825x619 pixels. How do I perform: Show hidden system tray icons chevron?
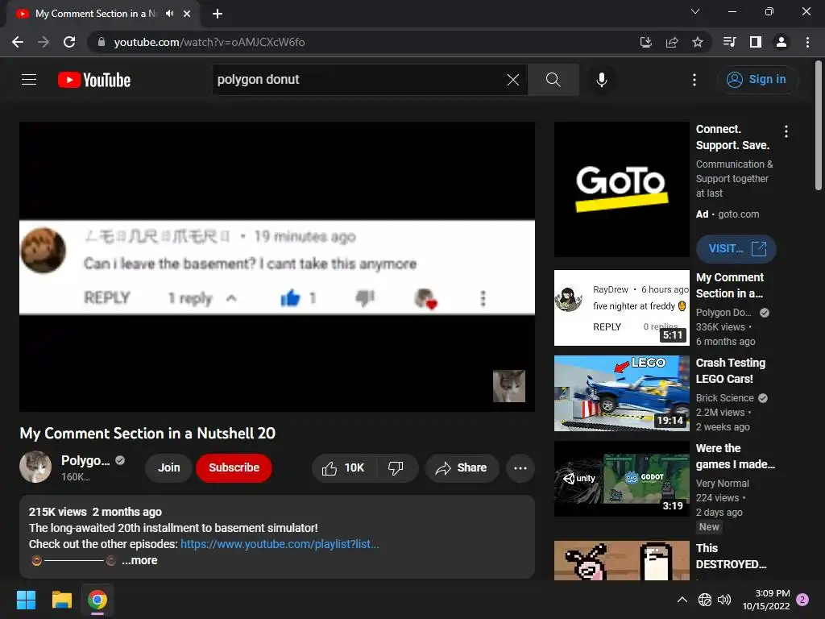click(x=682, y=600)
